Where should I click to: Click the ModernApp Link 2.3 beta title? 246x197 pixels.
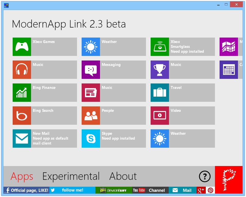[69, 24]
